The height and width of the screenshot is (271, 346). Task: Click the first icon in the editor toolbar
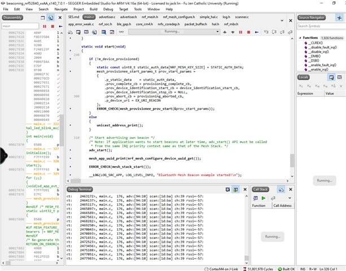pos(71,32)
